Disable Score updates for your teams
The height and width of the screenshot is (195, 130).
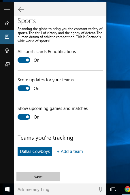tap(24, 88)
